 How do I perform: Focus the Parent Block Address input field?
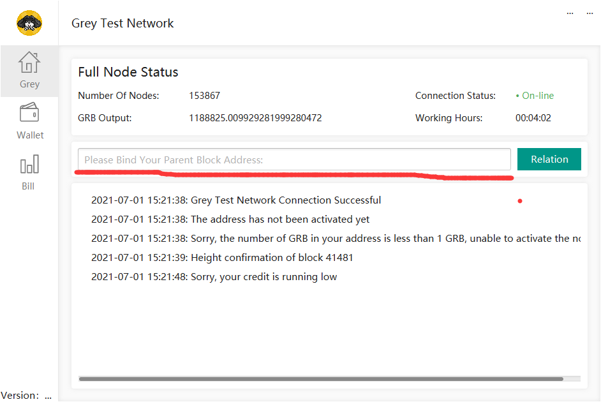(x=294, y=160)
